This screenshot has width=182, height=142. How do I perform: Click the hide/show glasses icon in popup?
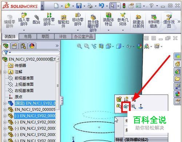(126, 106)
